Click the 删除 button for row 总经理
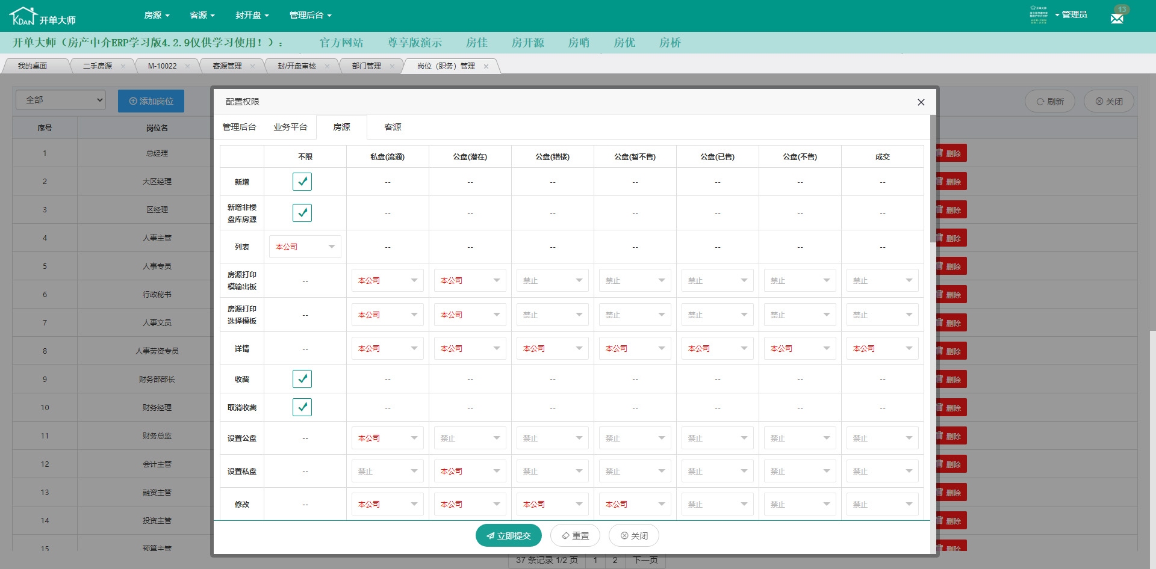The height and width of the screenshot is (569, 1156). [x=951, y=153]
